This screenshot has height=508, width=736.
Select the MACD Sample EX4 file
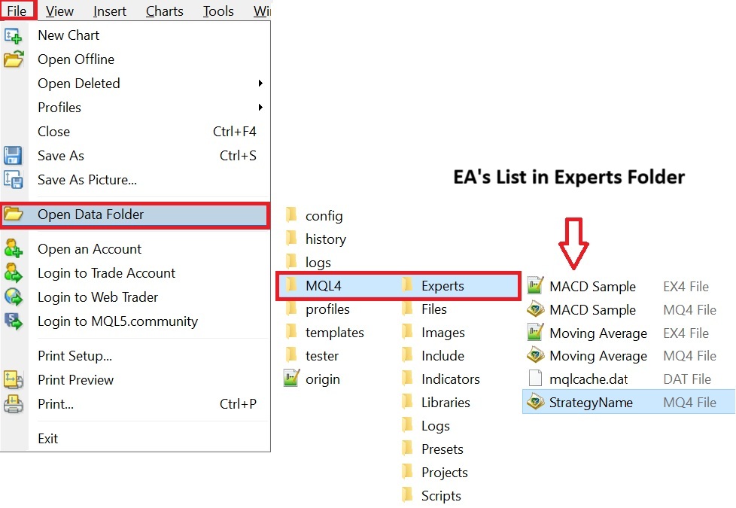click(x=592, y=287)
